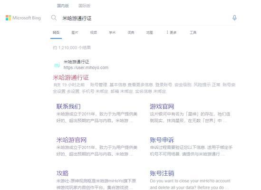The width and height of the screenshot is (261, 190).
Task: Click the 'Do you want to close' description
Action: click(190, 184)
